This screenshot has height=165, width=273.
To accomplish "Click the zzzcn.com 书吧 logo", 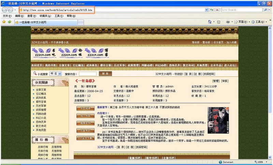I will [x=44, y=53].
